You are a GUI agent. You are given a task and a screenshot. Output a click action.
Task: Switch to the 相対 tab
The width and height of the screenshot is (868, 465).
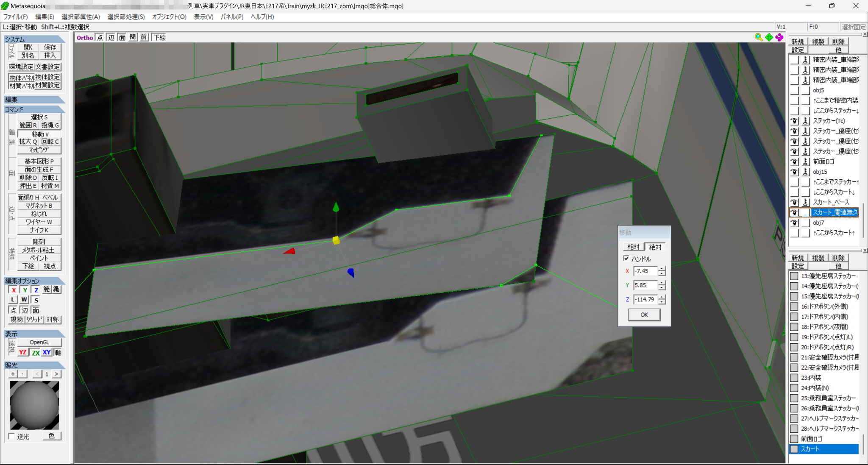click(633, 247)
